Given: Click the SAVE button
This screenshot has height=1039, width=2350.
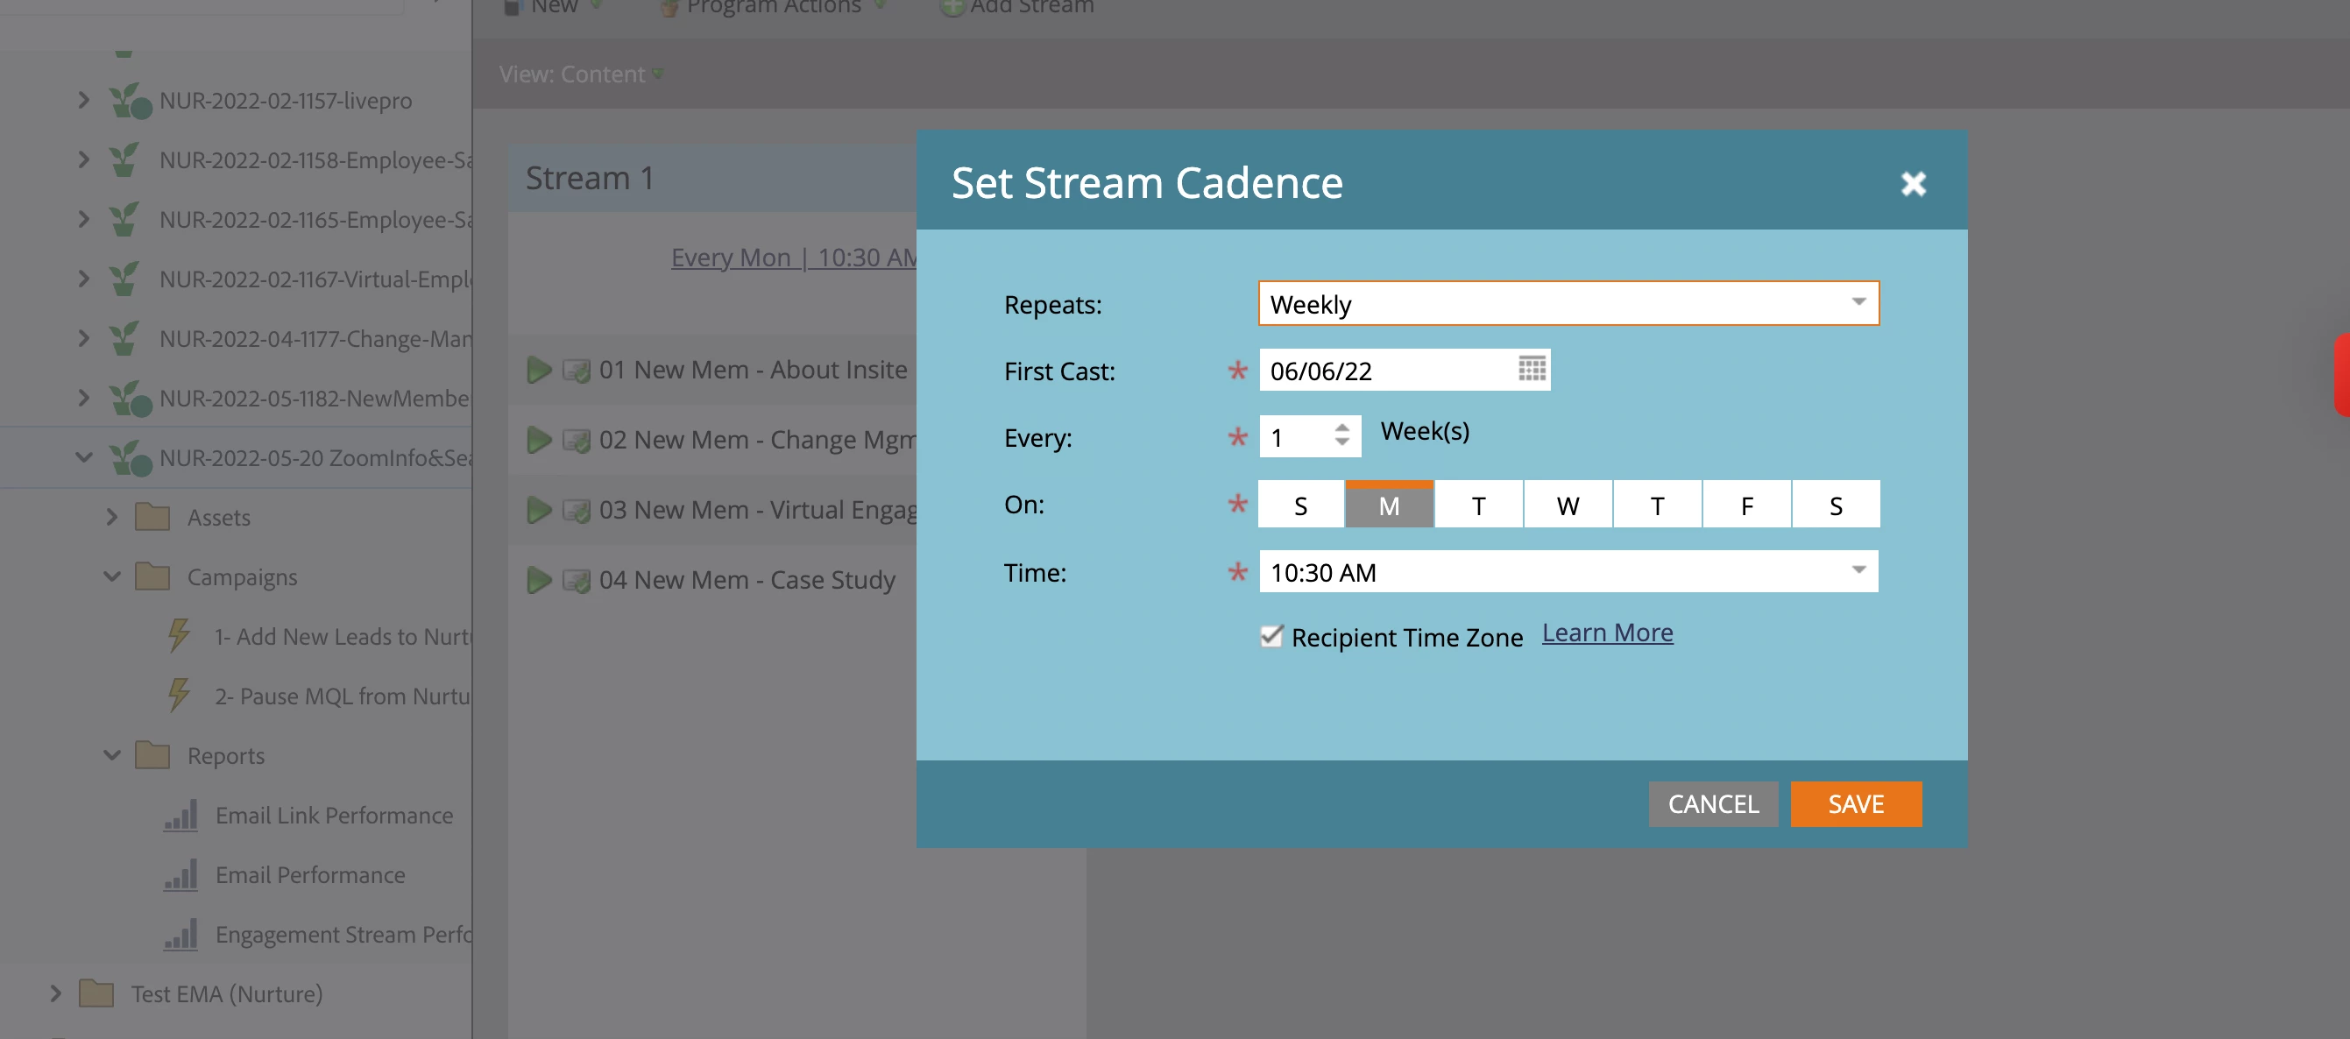Looking at the screenshot, I should [x=1855, y=803].
